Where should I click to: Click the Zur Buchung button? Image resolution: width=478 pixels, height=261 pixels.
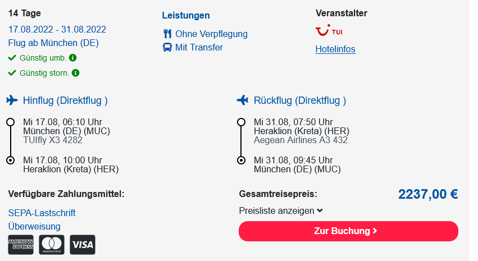348,231
